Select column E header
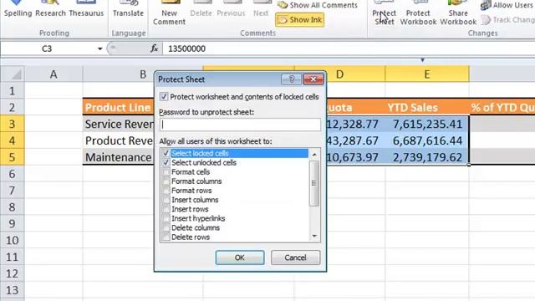The height and width of the screenshot is (301, 535). pyautogui.click(x=427, y=74)
